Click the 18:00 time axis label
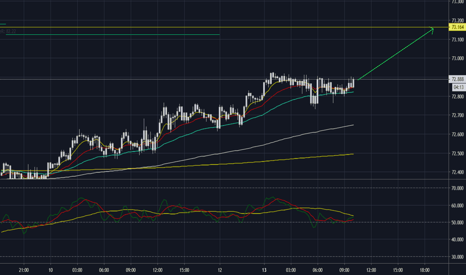 coord(423,270)
